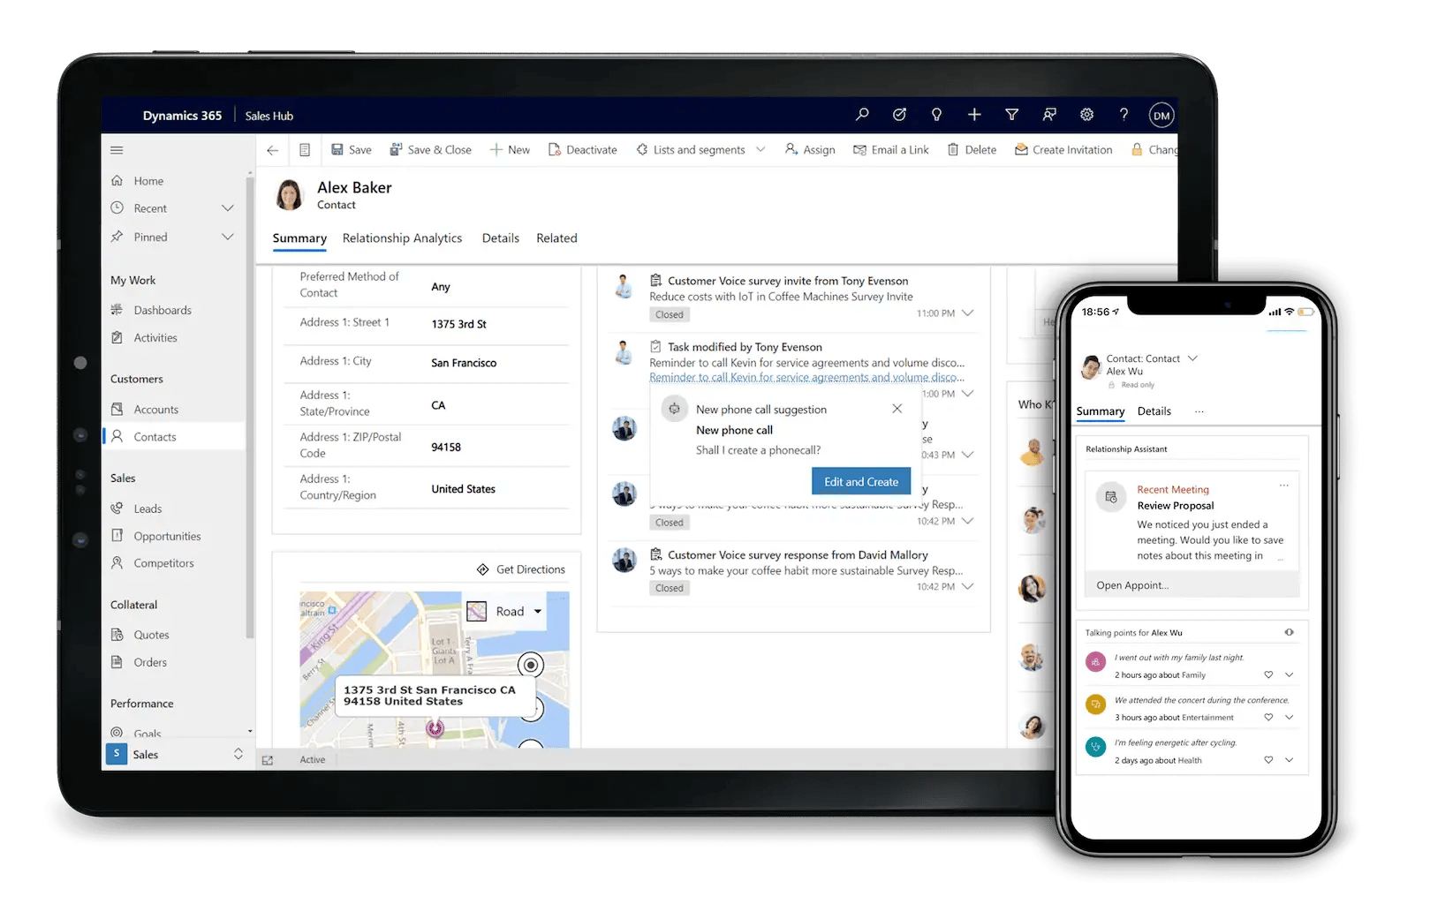
Task: Open the Reminder to call Kevin link
Action: click(806, 378)
